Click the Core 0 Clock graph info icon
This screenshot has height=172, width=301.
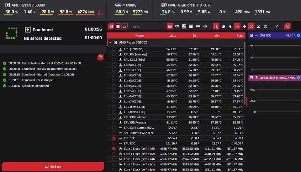[x=298, y=78]
